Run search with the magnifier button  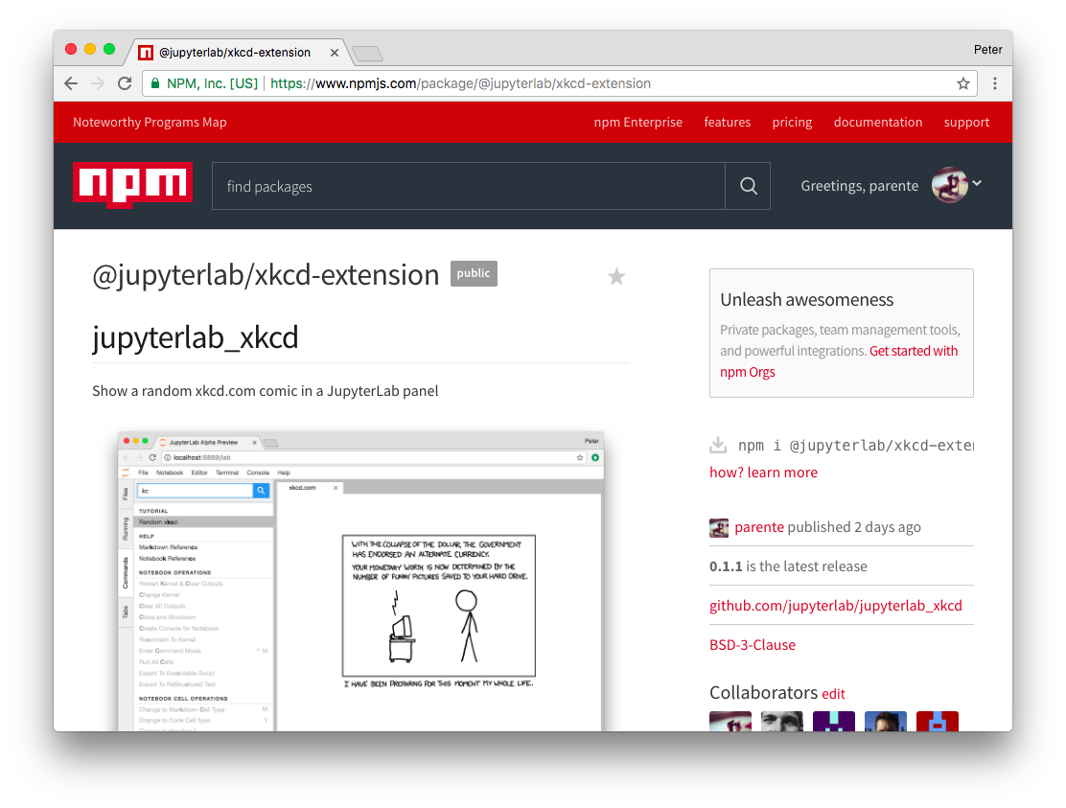(x=748, y=186)
